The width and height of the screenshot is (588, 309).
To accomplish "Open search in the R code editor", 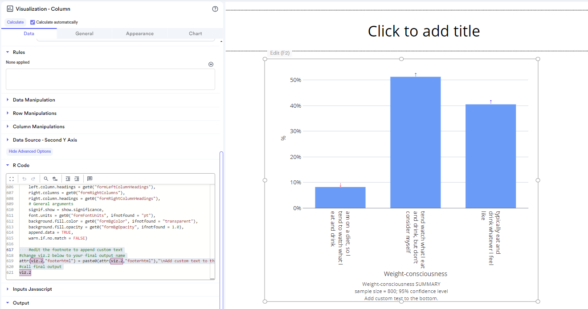I will pyautogui.click(x=46, y=179).
